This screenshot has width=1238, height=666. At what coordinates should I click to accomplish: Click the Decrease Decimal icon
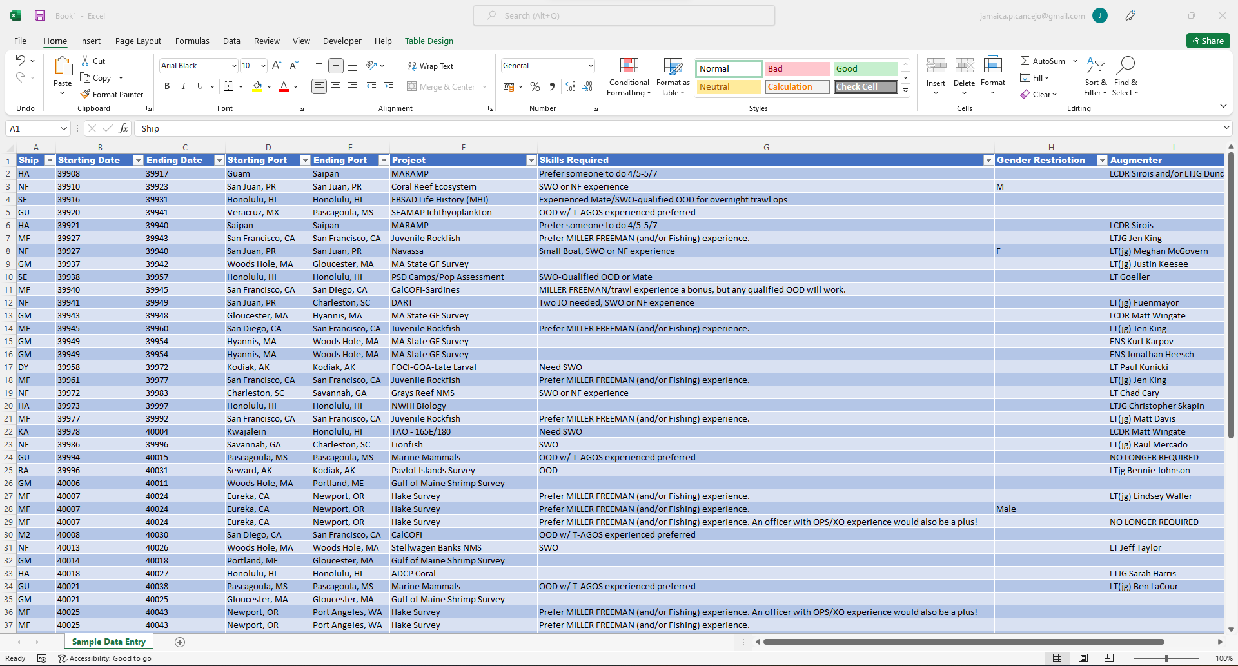point(587,86)
